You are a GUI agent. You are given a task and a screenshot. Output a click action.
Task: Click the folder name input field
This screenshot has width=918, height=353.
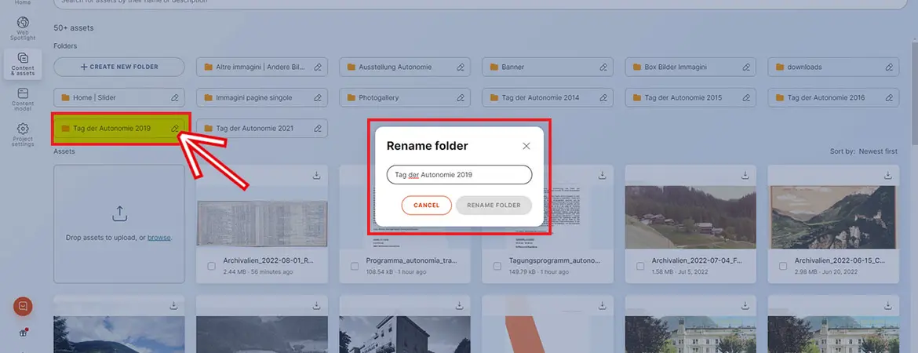[x=459, y=175]
